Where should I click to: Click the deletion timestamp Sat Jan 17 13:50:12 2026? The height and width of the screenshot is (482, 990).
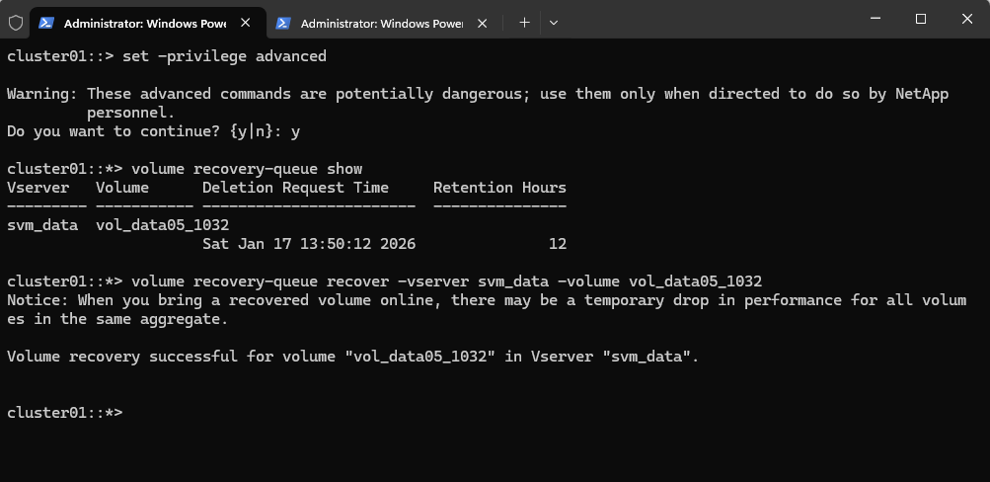click(x=309, y=244)
